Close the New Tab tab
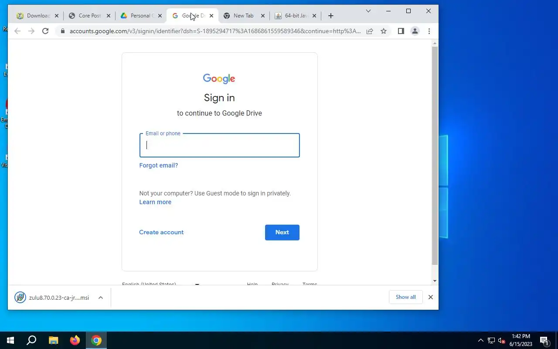Viewport: 558px width, 349px height. pos(263,16)
